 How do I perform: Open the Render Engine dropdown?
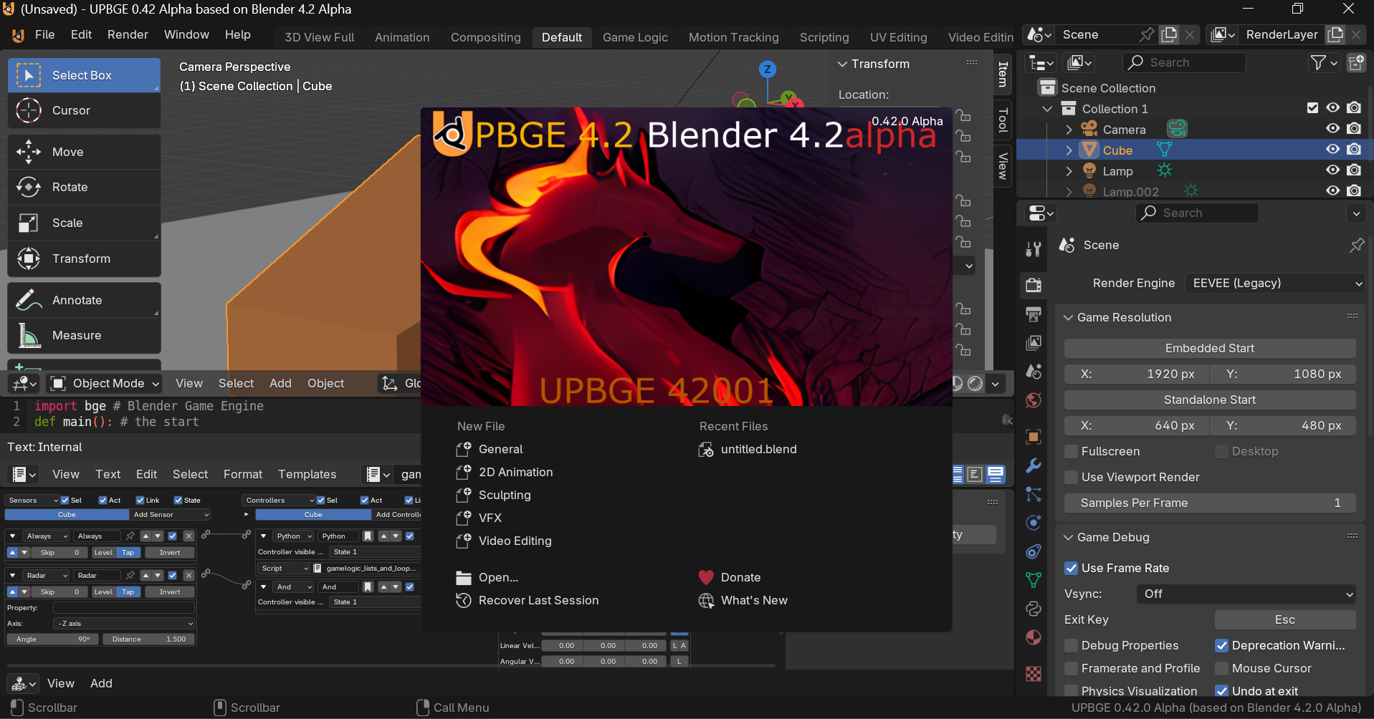pos(1275,283)
